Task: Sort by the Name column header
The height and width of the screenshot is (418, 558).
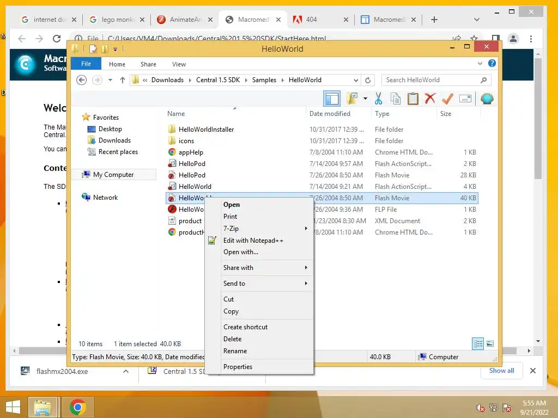Action: [176, 114]
